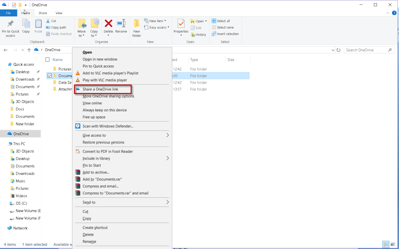Click the Refresh button beside address bar
The height and width of the screenshot is (249, 399).
338,50
